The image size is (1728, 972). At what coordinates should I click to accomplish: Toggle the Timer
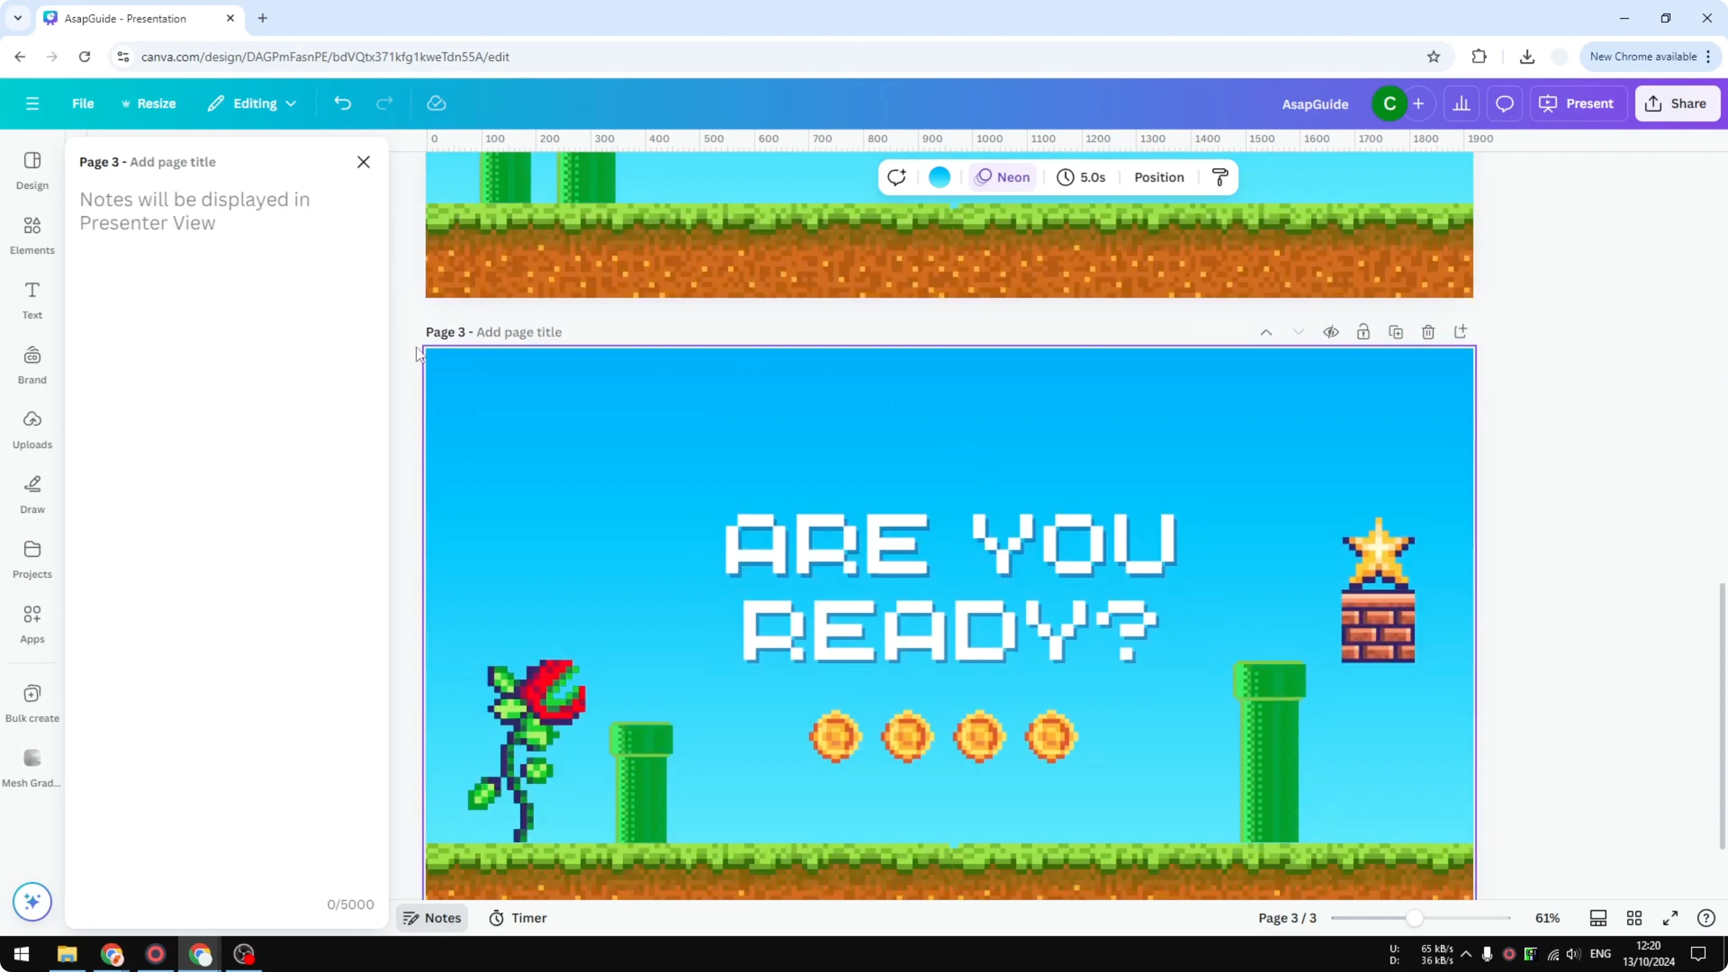click(518, 918)
